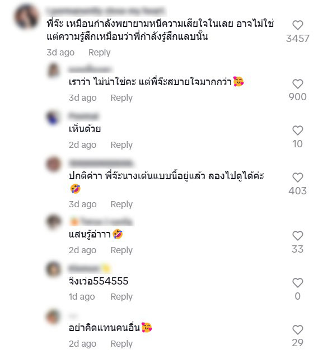Like the reply showing 10 likes

pos(297,131)
